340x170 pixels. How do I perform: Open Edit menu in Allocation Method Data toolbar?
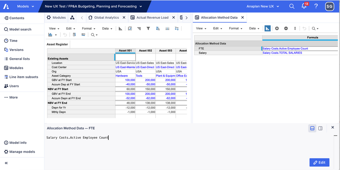point(218,28)
